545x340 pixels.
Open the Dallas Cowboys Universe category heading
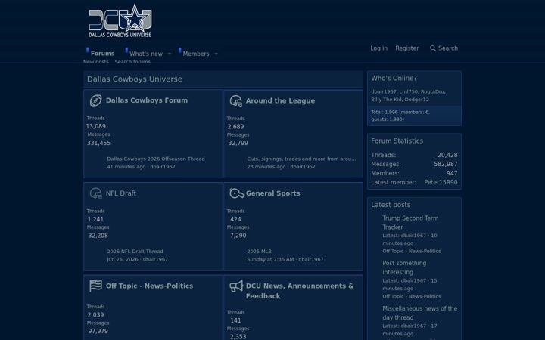pos(135,79)
